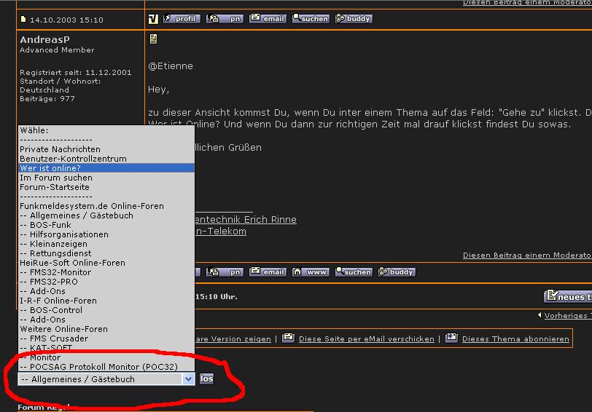Viewport: 592px width, 412px height.
Task: Collapse the forum jump dropdown via its arrow
Action: 188,379
